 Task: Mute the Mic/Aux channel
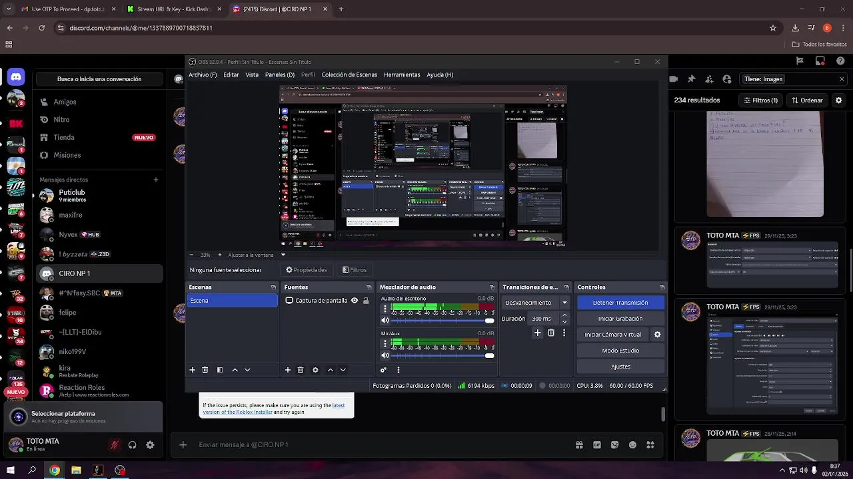pyautogui.click(x=385, y=355)
